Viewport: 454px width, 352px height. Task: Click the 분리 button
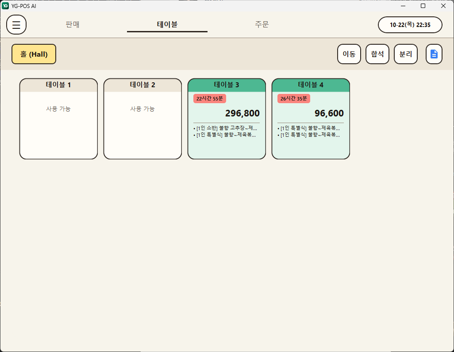point(406,54)
